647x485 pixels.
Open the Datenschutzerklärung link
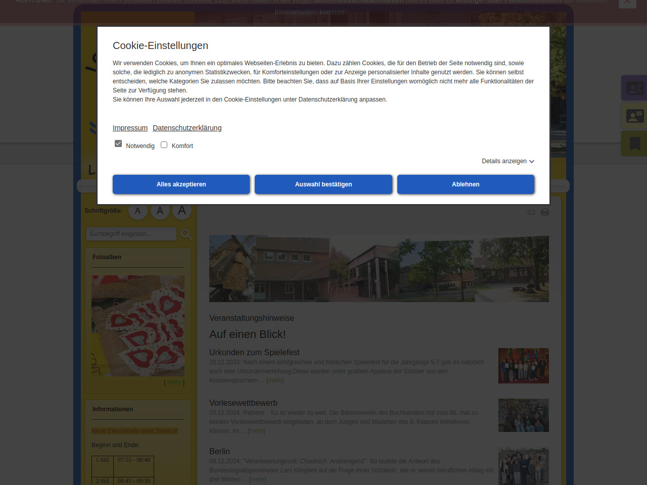187,128
